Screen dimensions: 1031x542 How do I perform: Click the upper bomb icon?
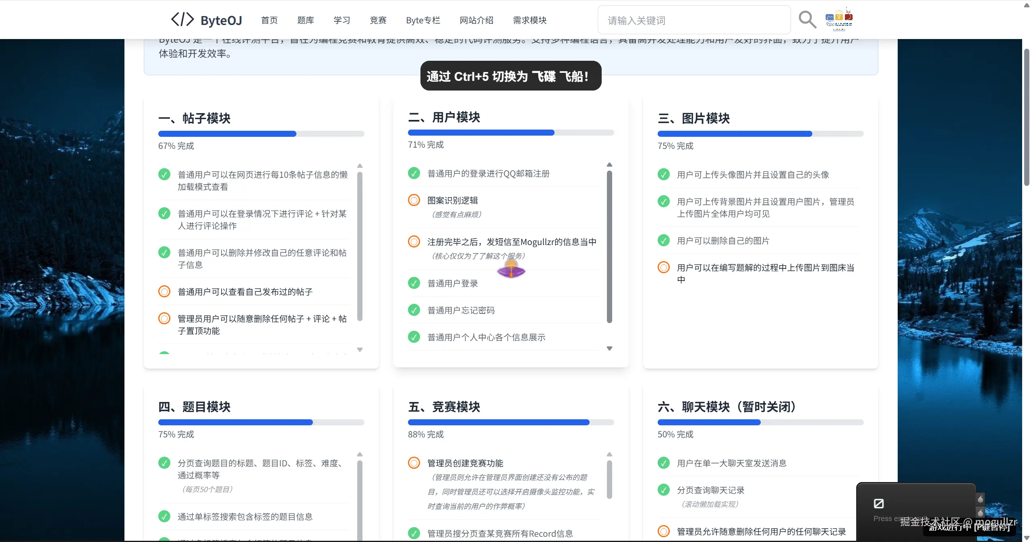981,499
